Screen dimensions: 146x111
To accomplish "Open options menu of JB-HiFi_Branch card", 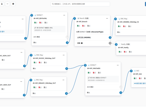I will (x=107, y=18).
